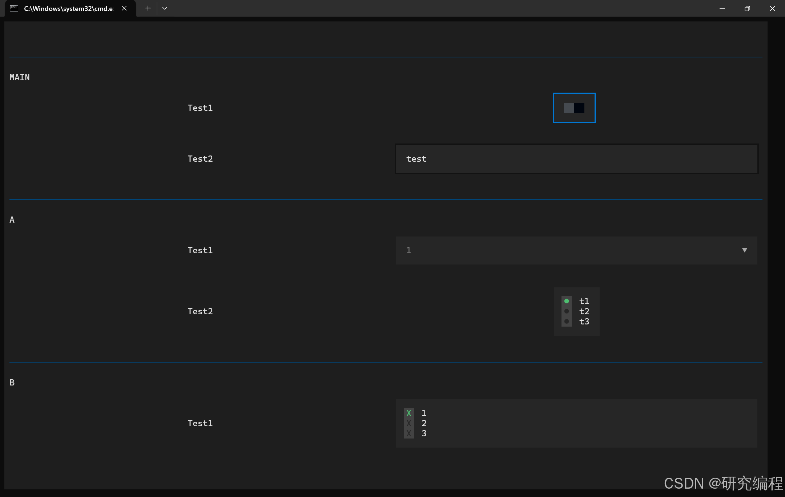Click the MAIN section header
785x497 pixels.
click(20, 77)
